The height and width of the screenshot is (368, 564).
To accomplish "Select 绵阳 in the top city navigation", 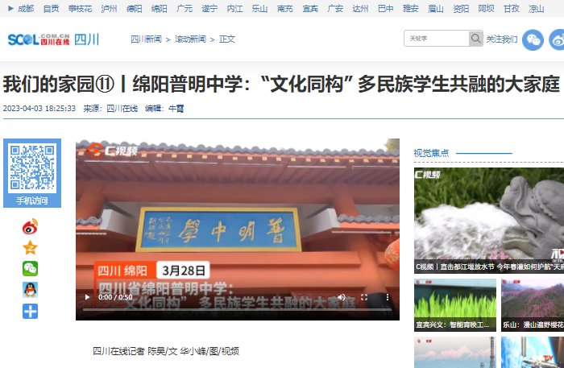I will point(159,8).
